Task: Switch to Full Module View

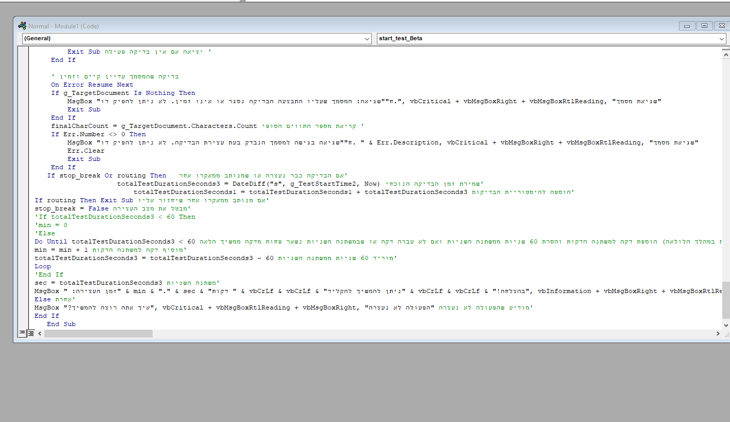Action: [x=30, y=334]
